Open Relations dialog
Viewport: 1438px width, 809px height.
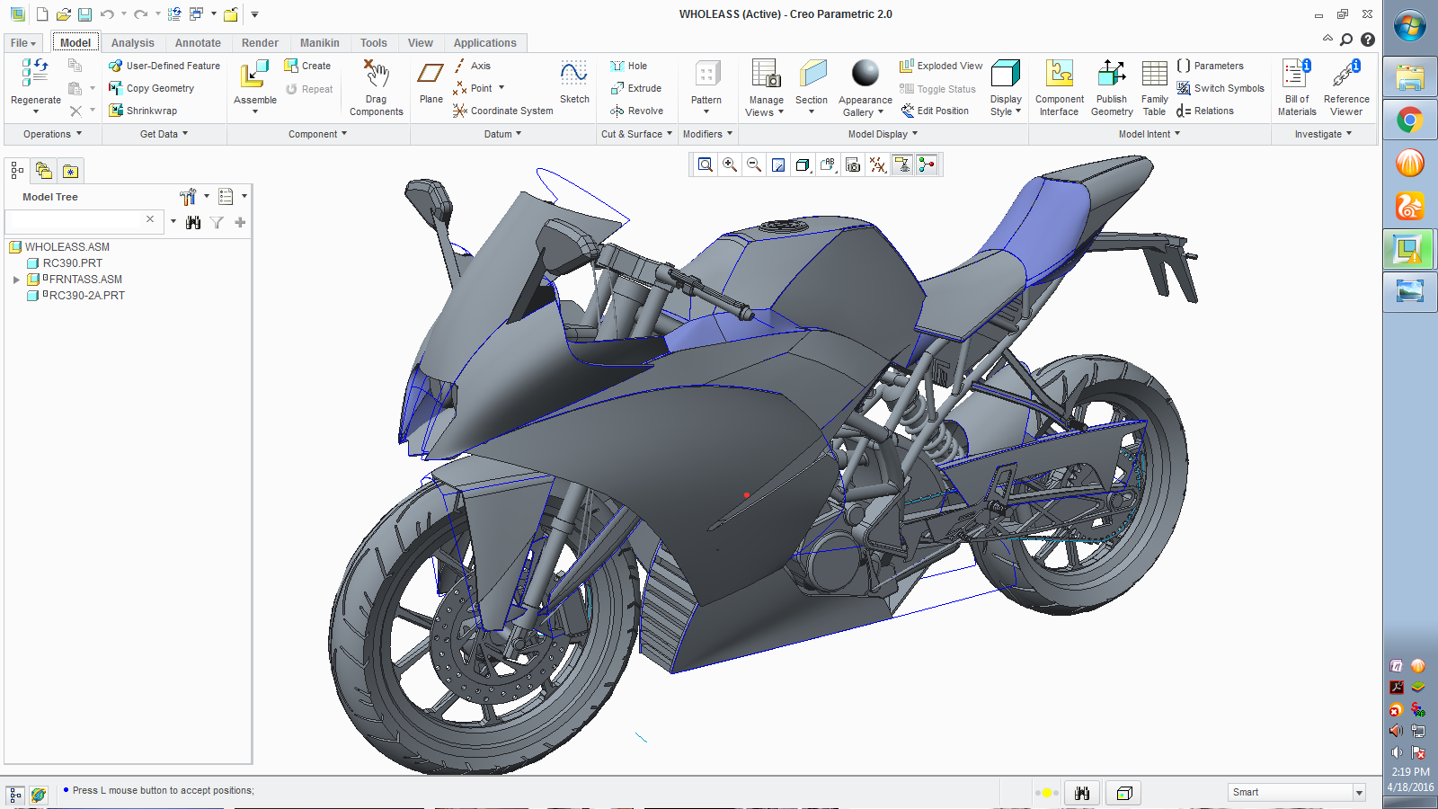(1205, 111)
